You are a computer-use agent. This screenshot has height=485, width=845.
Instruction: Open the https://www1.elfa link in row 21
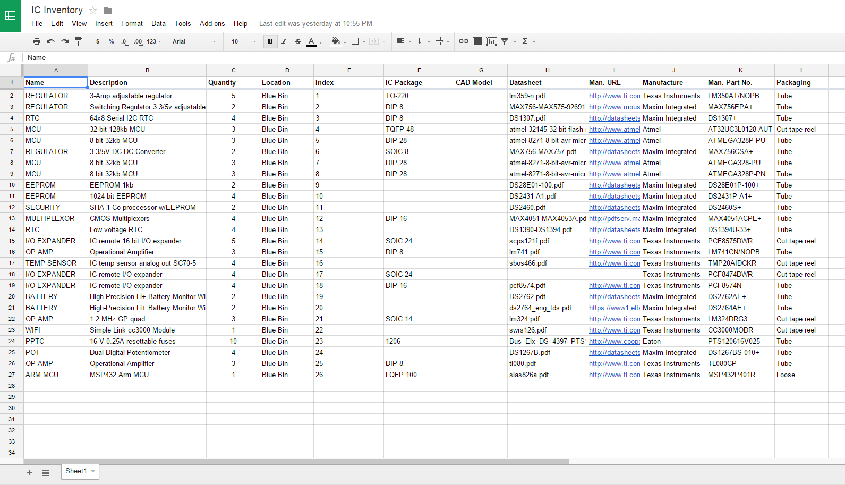point(614,308)
